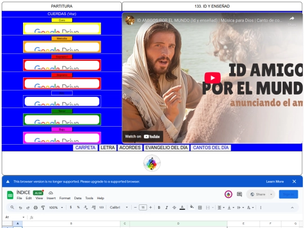Screen dimensions: 304x228
Task: Click the YouTube channel avatar
Action: tap(129, 20)
